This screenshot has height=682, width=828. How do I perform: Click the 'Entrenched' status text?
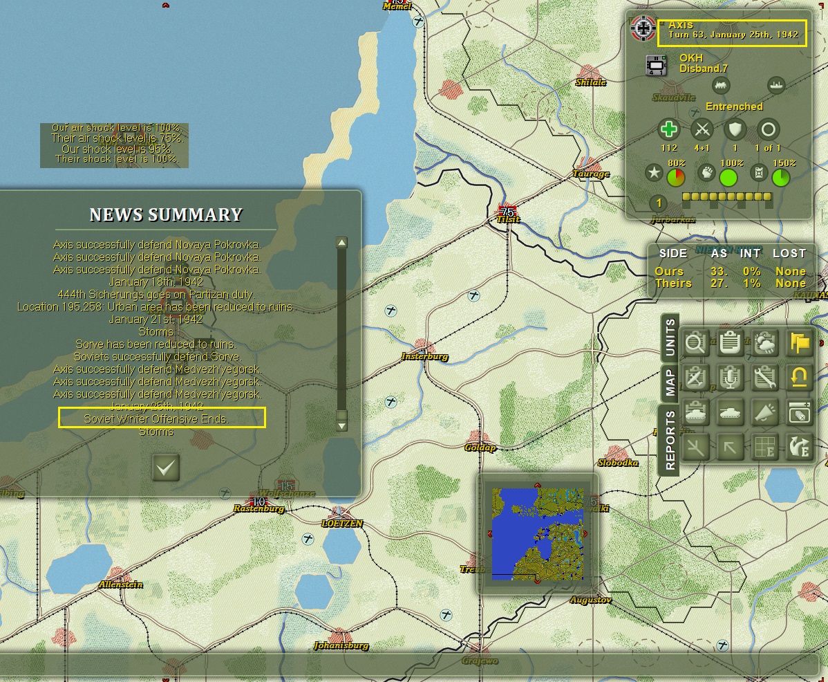click(734, 107)
